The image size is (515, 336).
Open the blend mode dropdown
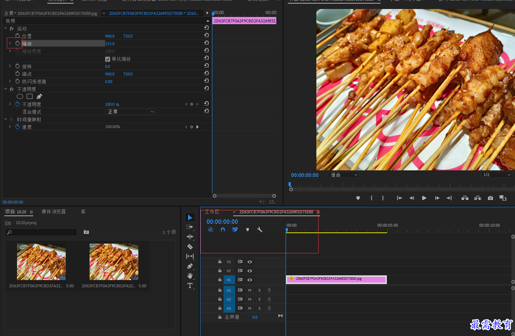(130, 112)
